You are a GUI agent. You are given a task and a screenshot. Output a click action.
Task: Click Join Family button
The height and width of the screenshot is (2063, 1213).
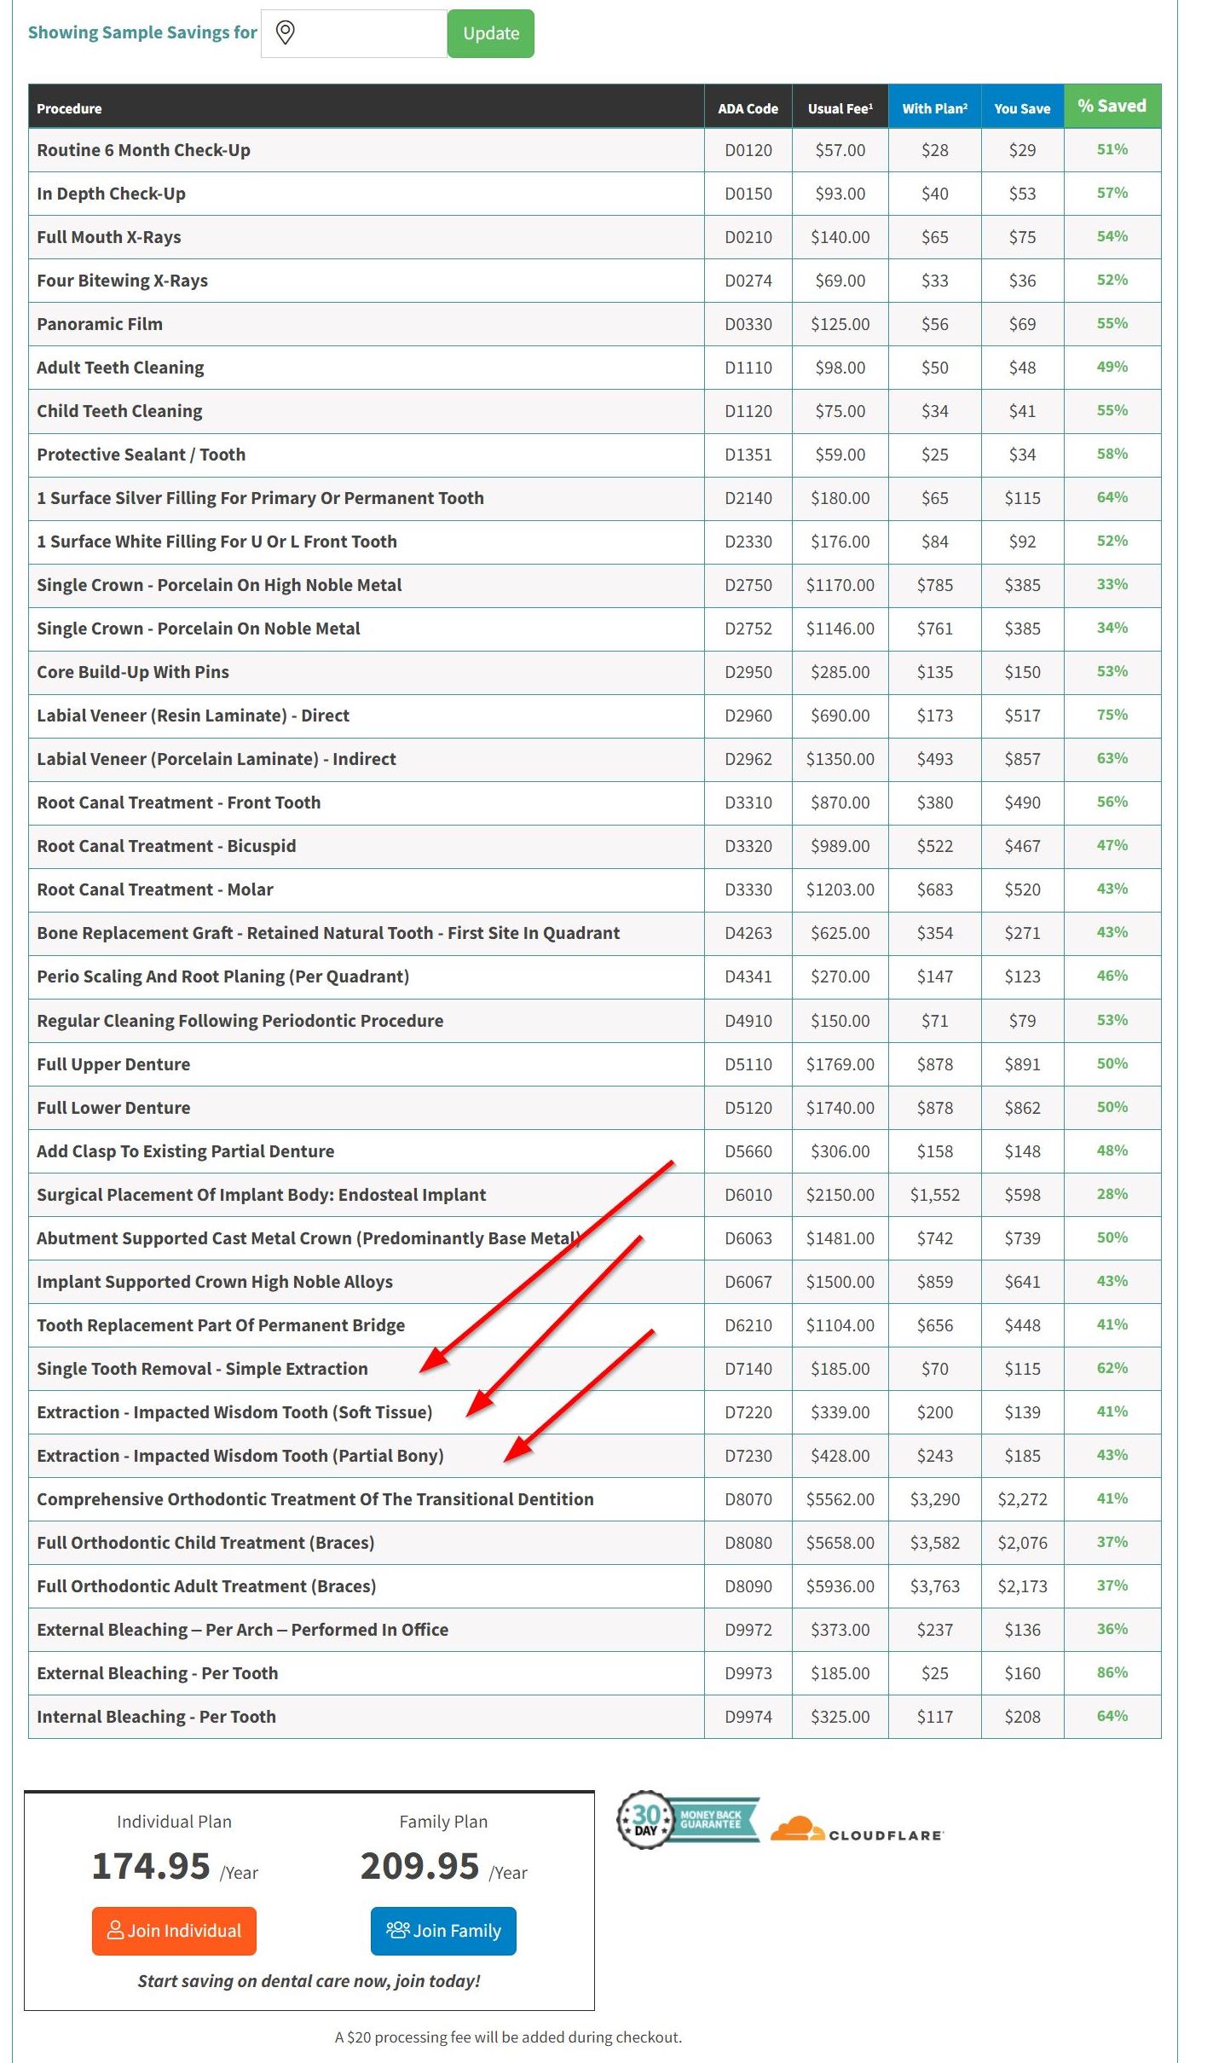(443, 1931)
